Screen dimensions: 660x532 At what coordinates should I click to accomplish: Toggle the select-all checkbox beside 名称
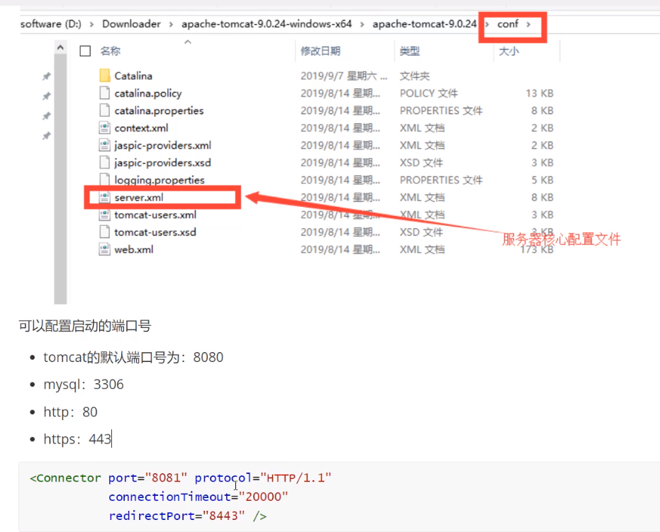pyautogui.click(x=86, y=51)
